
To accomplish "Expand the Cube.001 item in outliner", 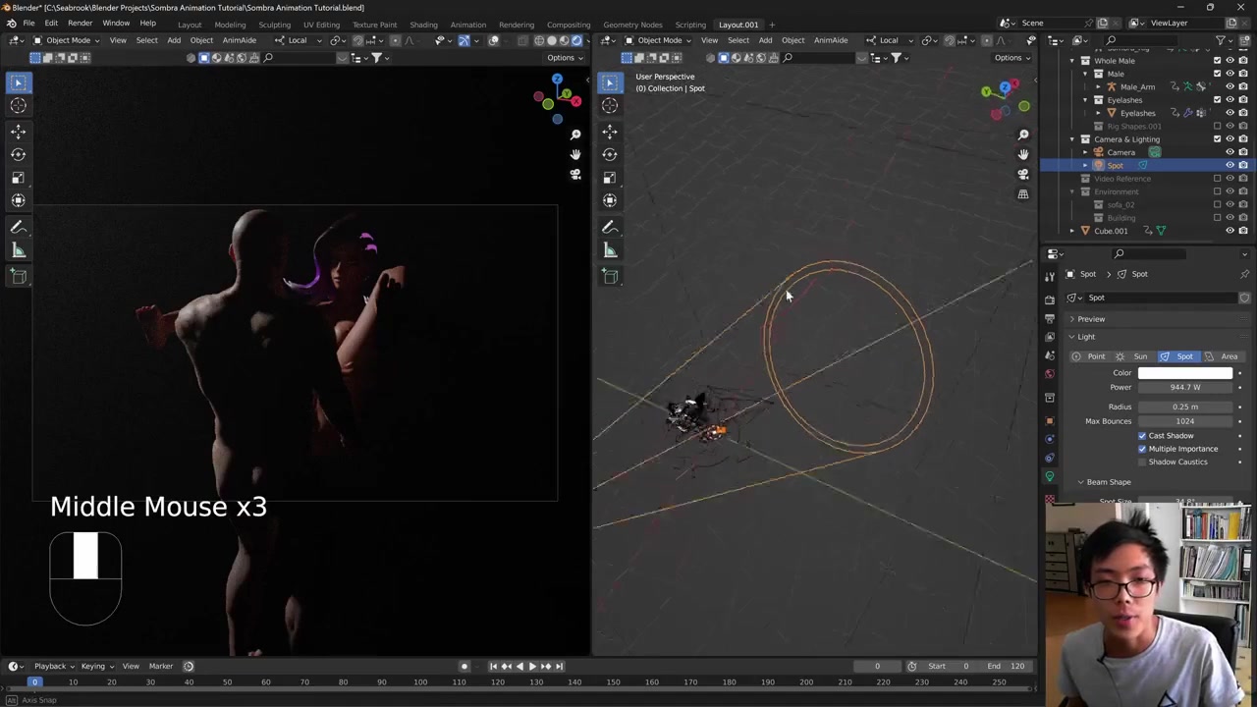I will tap(1072, 231).
